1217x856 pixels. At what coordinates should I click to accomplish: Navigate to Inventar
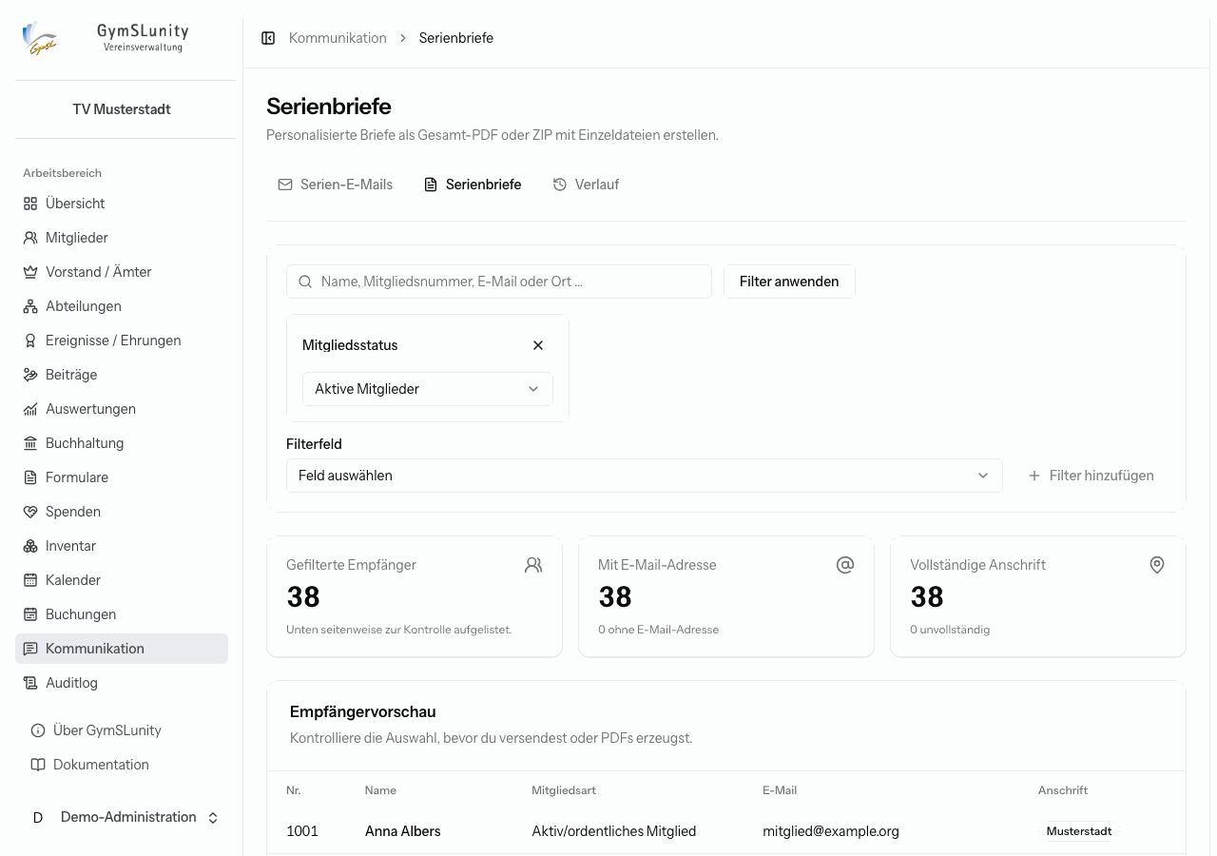122,546
